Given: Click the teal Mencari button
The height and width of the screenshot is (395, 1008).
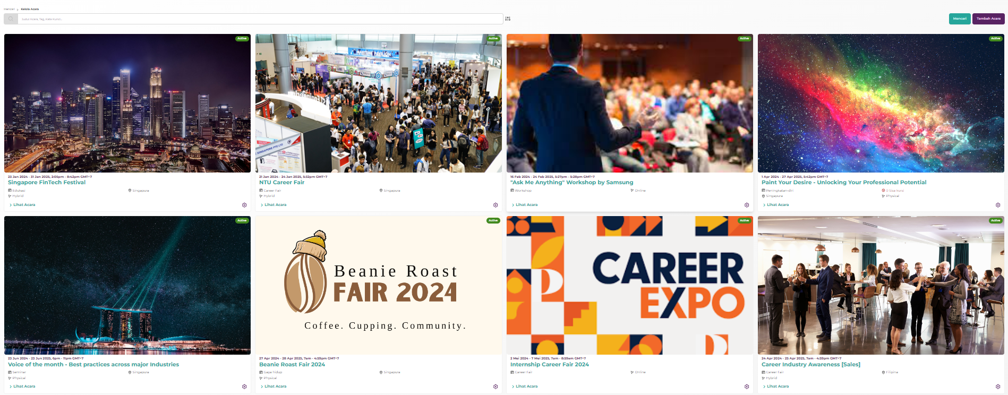Looking at the screenshot, I should click(x=960, y=19).
